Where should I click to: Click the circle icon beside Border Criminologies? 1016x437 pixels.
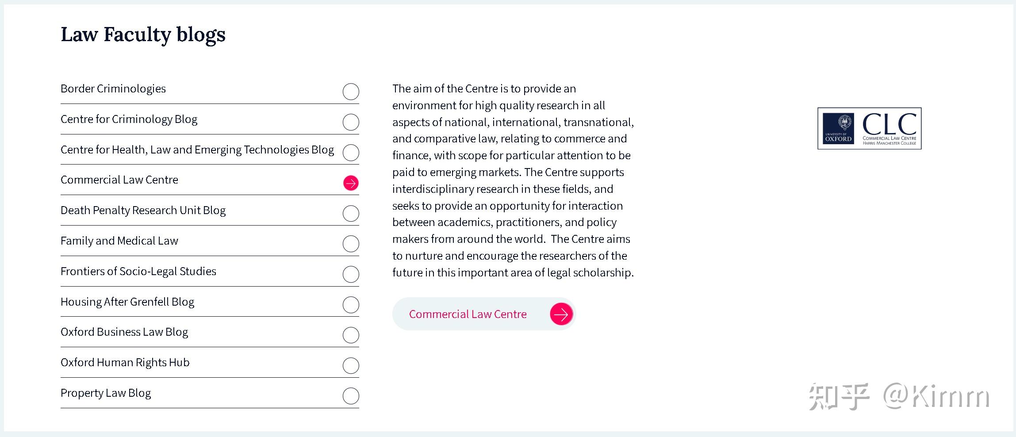(x=351, y=92)
